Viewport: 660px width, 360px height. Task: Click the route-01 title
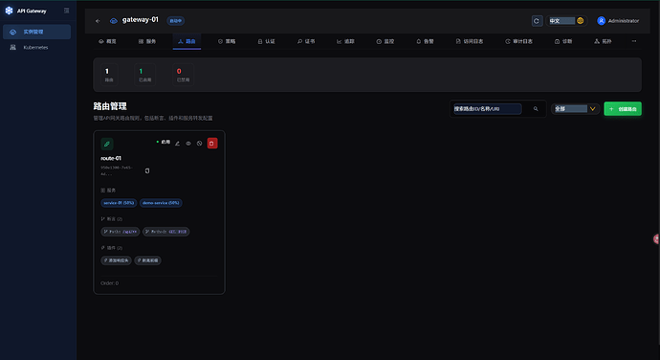(111, 158)
